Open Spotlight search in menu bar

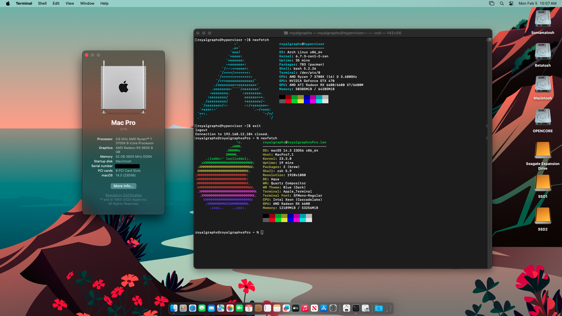[502, 4]
